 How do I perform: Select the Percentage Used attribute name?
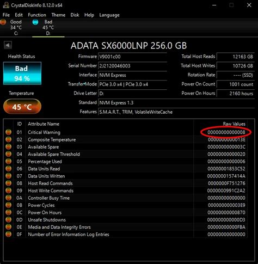[x=45, y=162]
